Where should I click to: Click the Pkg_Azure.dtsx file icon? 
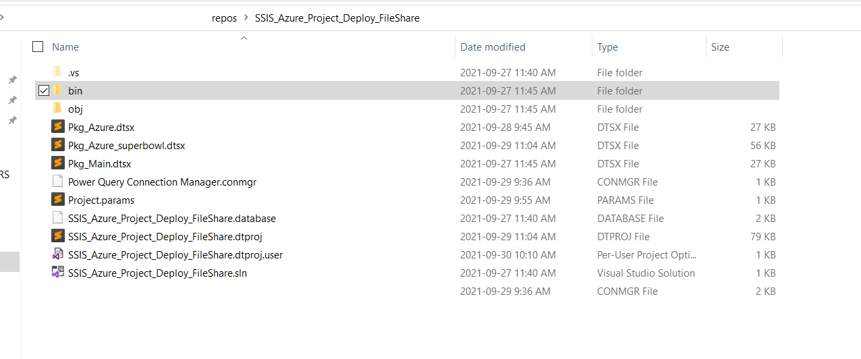coord(58,127)
